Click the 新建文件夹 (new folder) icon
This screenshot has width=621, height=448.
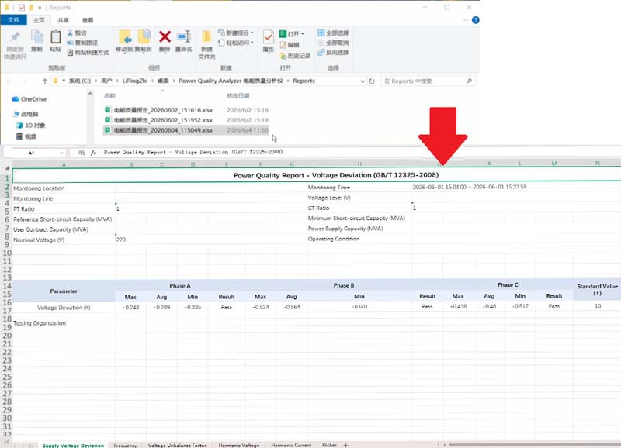click(206, 37)
